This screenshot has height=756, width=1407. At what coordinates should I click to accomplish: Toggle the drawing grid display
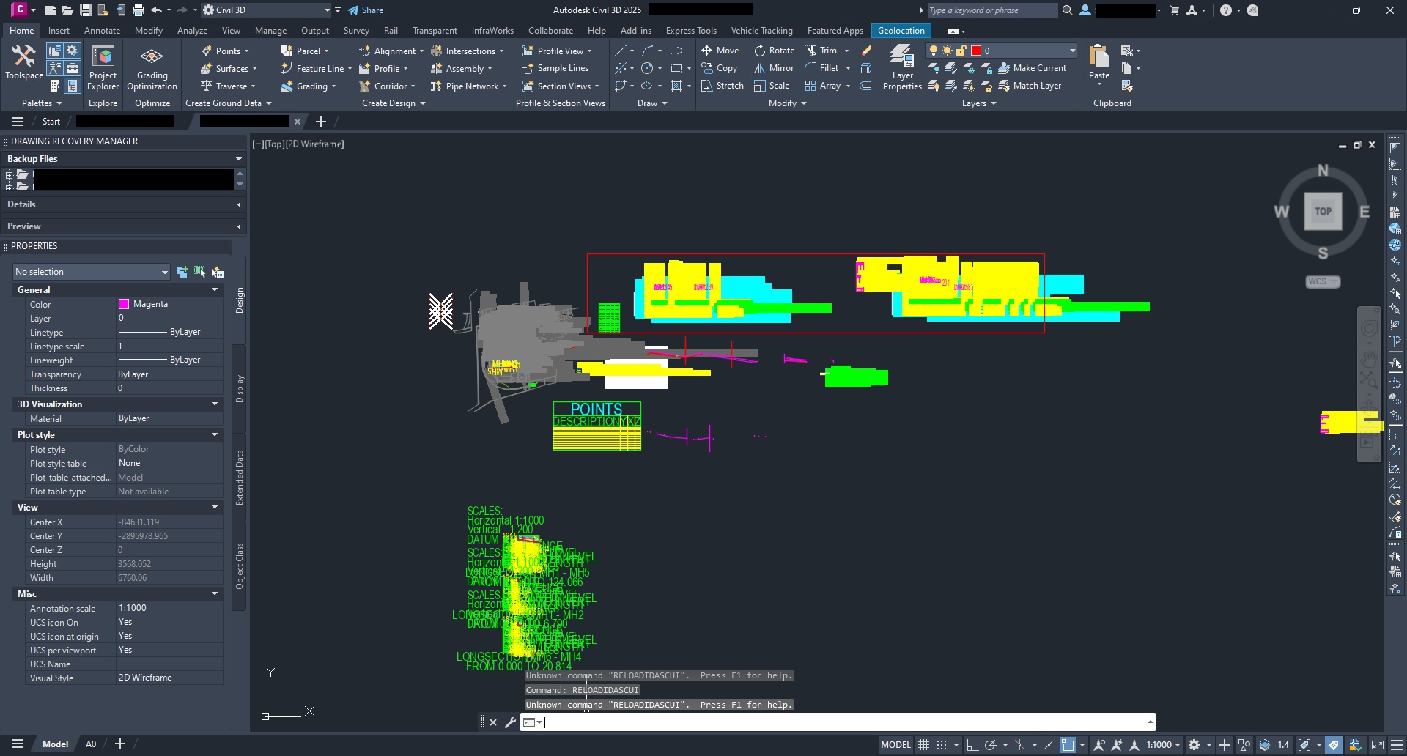[x=923, y=744]
